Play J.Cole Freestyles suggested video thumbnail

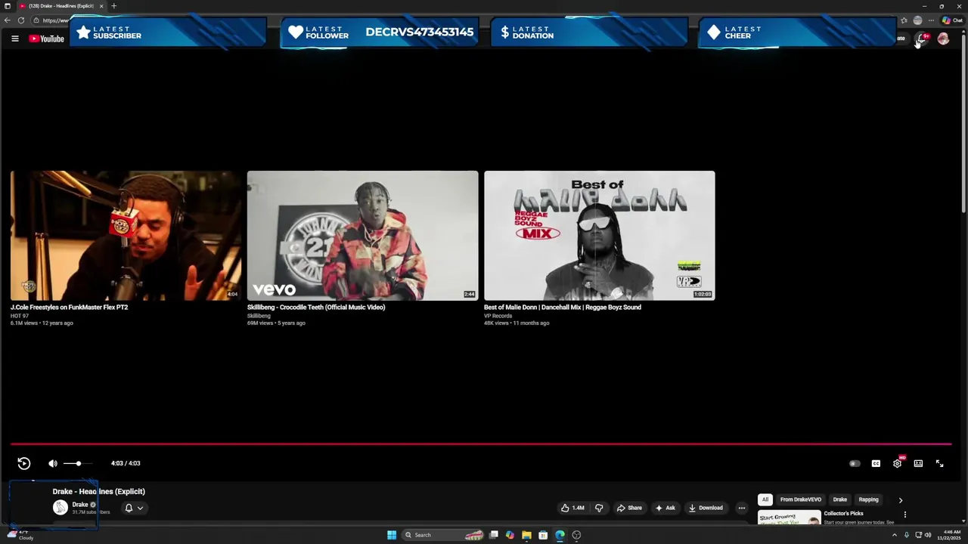point(126,236)
